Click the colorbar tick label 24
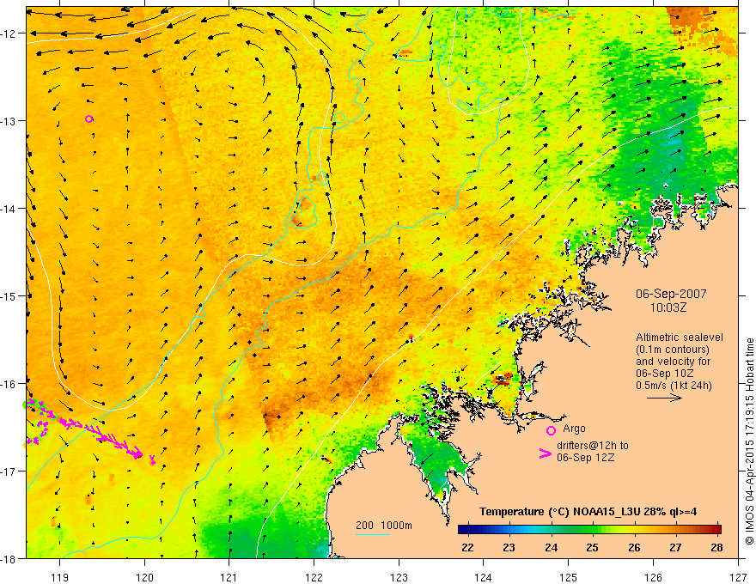 [x=551, y=547]
